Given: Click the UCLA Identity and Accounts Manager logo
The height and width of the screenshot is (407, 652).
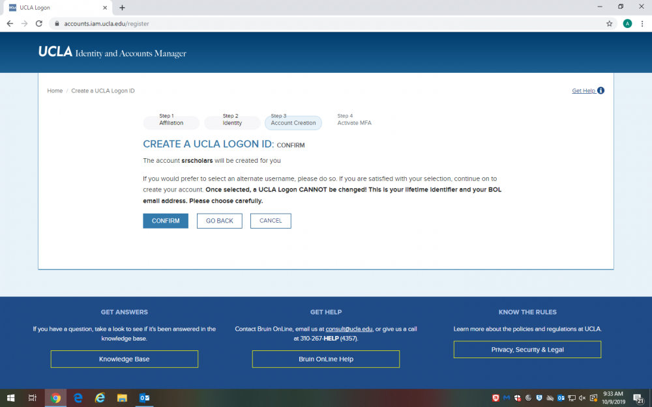Looking at the screenshot, I should tap(112, 52).
